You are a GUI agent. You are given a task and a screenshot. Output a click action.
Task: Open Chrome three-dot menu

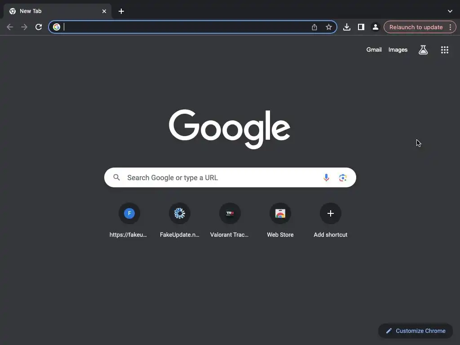click(x=450, y=27)
